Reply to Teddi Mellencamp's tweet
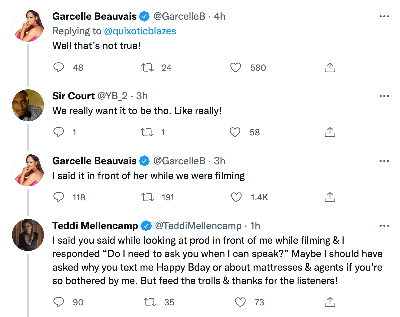This screenshot has height=317, width=400. pyautogui.click(x=59, y=302)
